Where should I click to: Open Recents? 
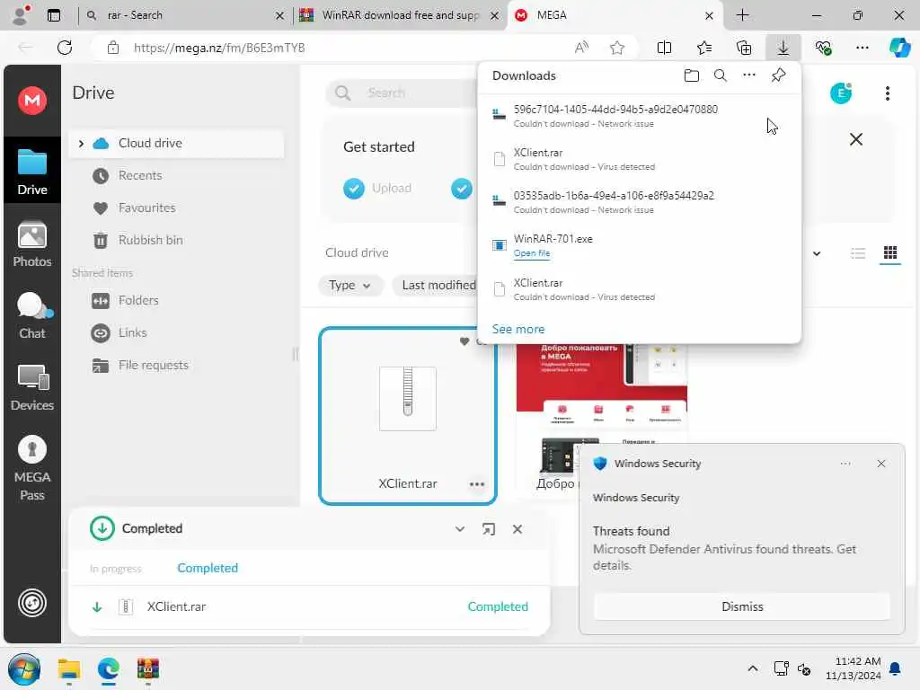[139, 175]
